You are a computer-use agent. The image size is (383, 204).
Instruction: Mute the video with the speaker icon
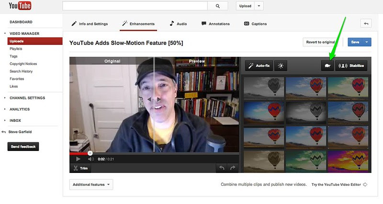click(91, 159)
